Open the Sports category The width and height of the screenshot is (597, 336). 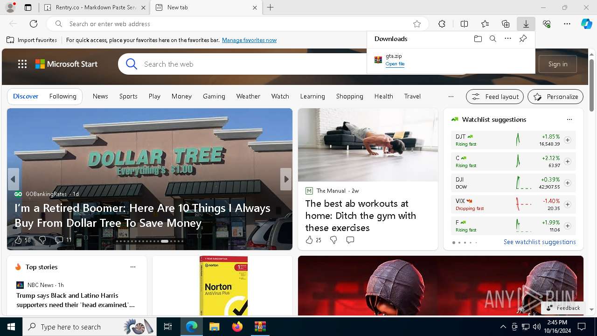128,96
